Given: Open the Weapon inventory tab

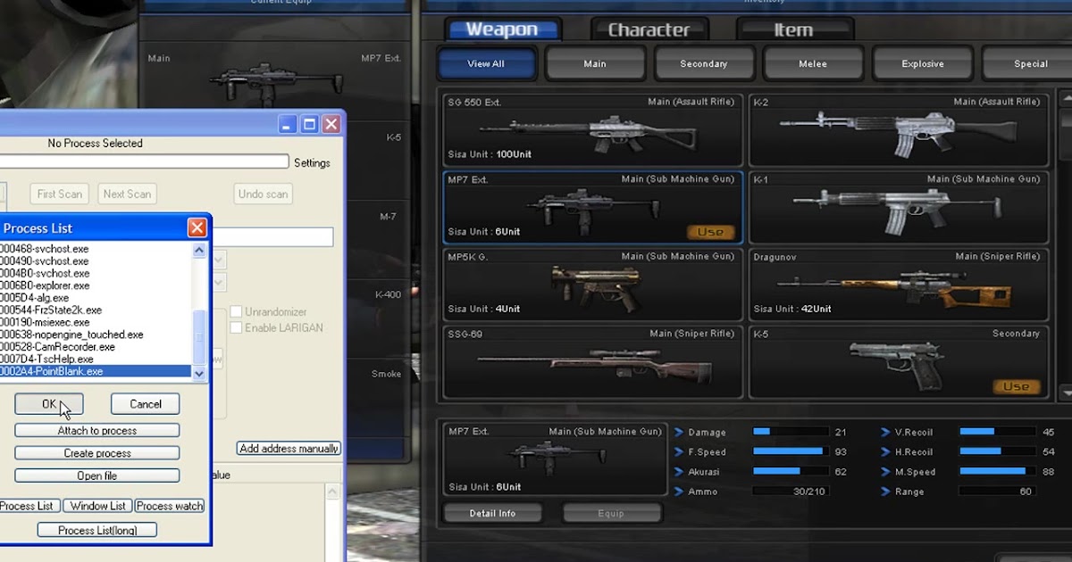Looking at the screenshot, I should (x=503, y=29).
